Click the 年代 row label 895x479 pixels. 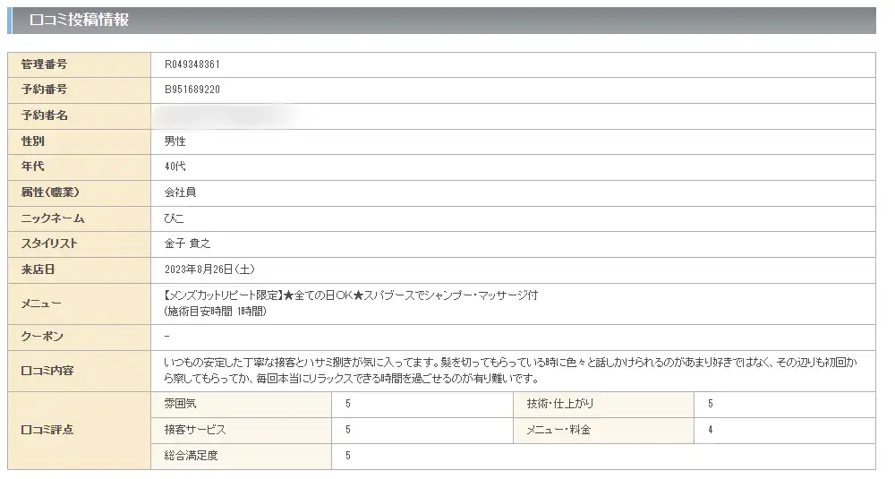tap(32, 167)
